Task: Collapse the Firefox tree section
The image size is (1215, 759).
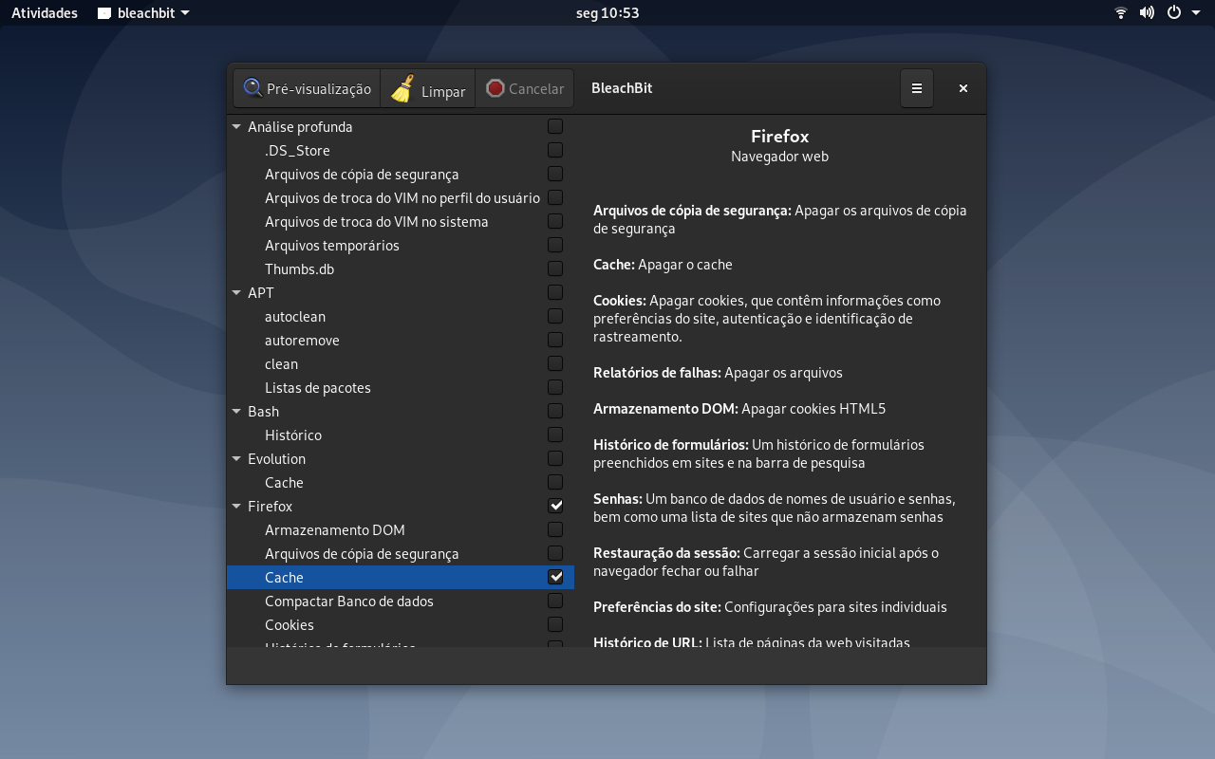Action: 236,506
